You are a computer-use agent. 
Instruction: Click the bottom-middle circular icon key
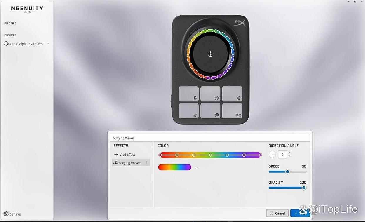[x=210, y=111]
